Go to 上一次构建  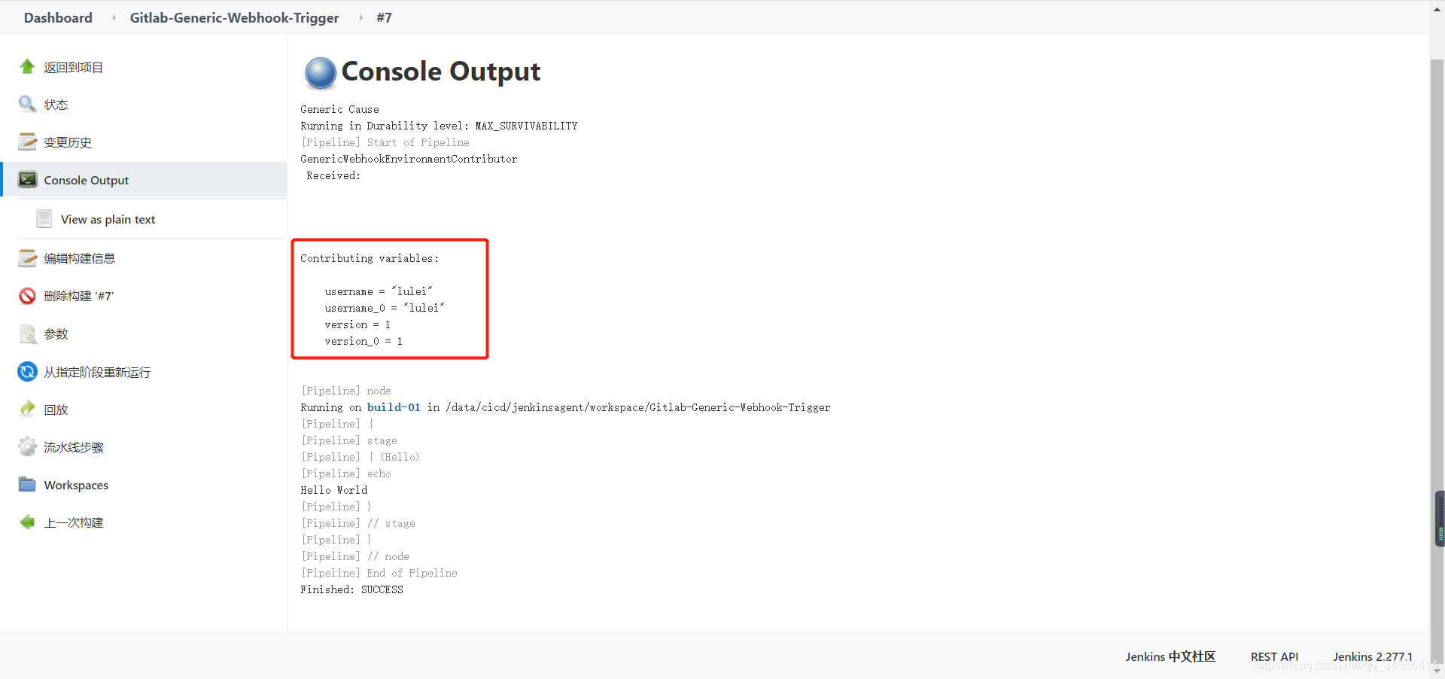74,522
